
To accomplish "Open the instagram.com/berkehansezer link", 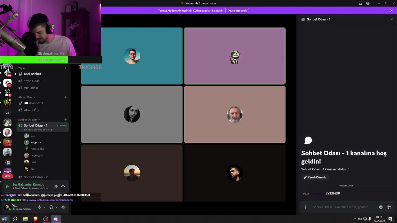I will point(47,200).
